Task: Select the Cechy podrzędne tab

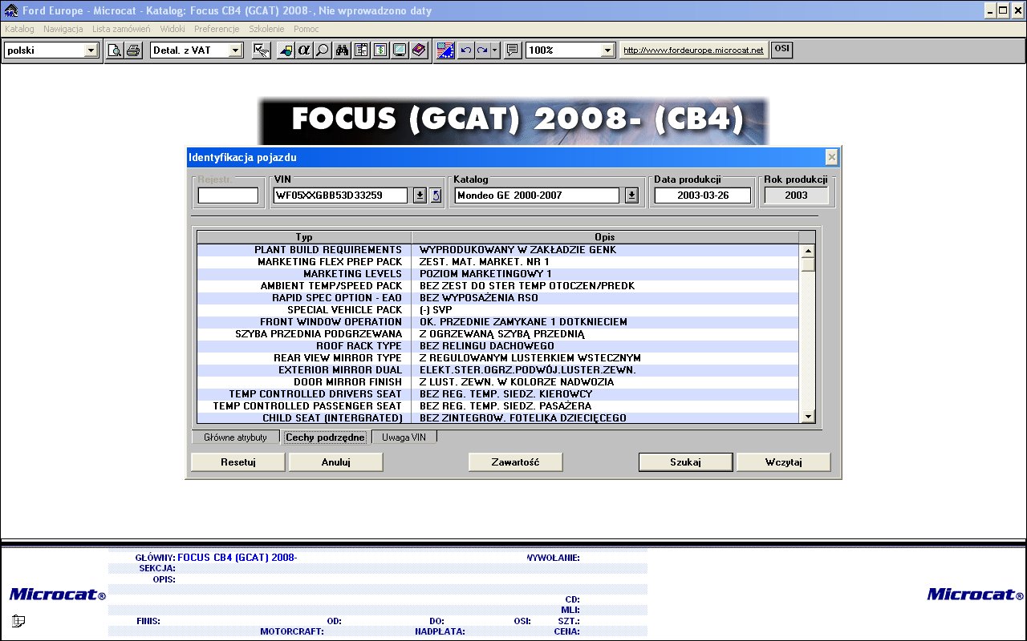Action: coord(326,437)
